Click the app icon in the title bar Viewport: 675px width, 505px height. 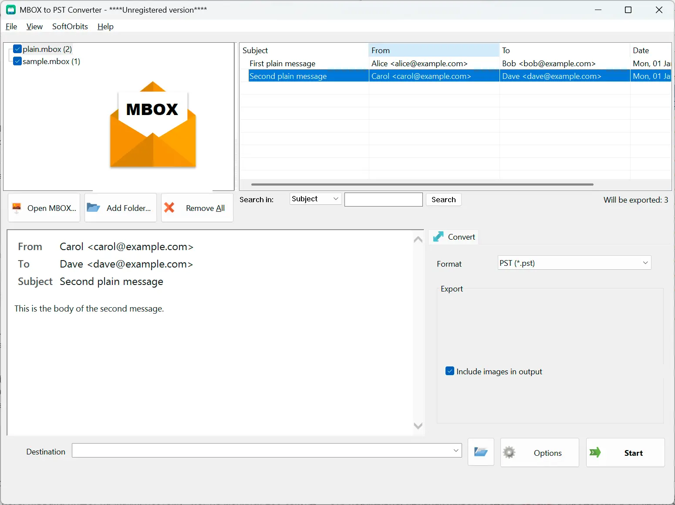pos(11,10)
